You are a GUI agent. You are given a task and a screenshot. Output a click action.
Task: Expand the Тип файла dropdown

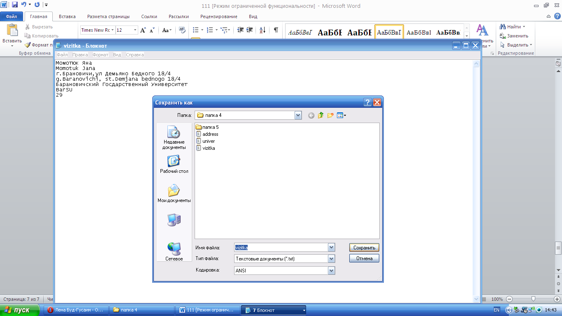[331, 259]
